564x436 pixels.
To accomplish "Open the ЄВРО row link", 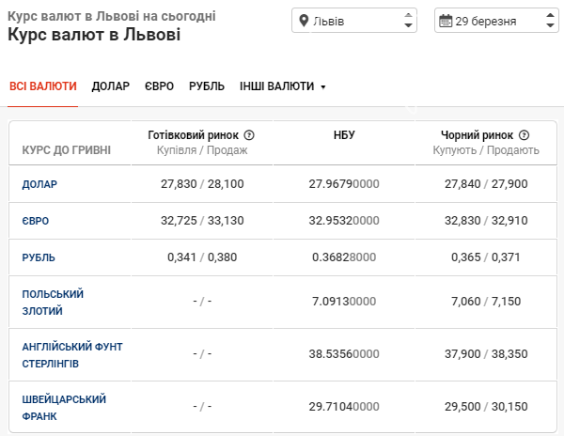I will click(36, 221).
